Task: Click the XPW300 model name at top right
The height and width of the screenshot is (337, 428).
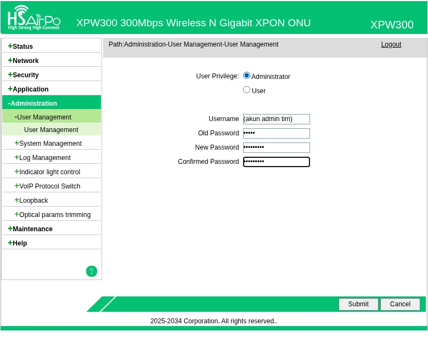Action: click(x=392, y=25)
